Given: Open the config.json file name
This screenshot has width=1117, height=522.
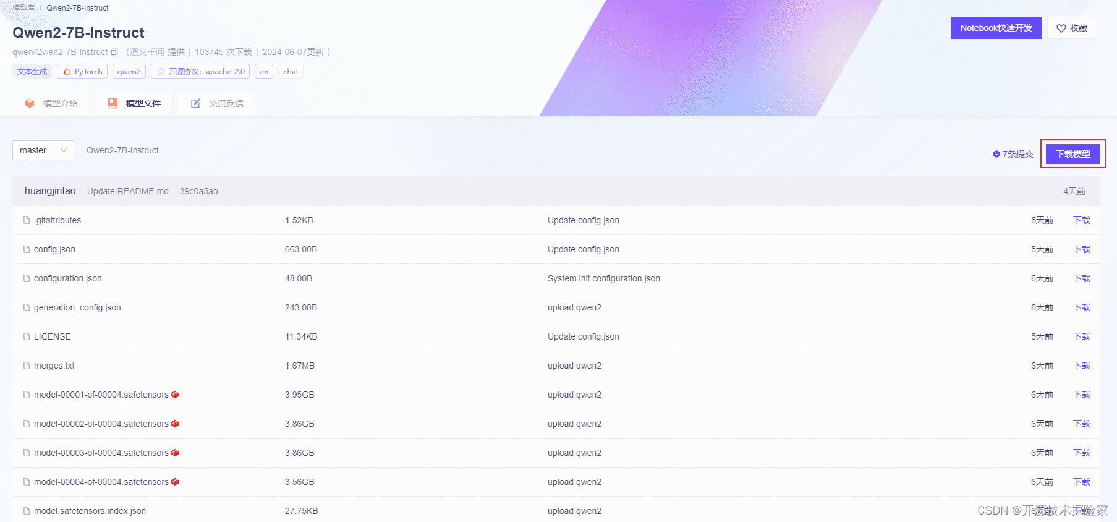Looking at the screenshot, I should (x=54, y=249).
